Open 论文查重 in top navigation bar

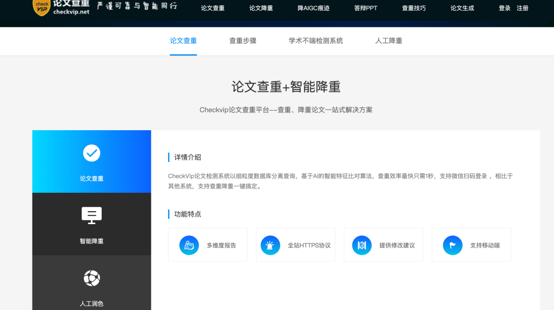[x=213, y=9]
